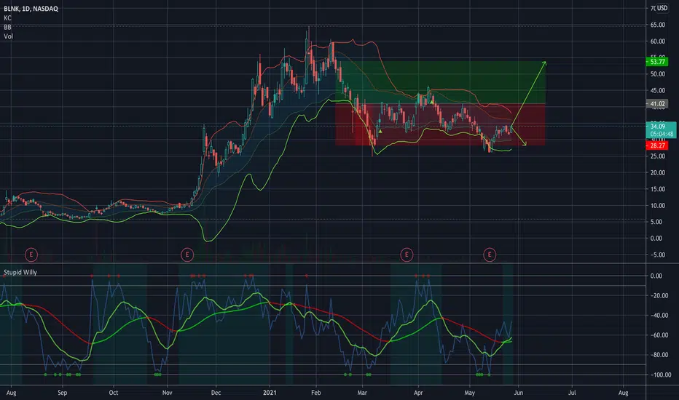This screenshot has width=679, height=400.
Task: Select the Stupid Willy indicator label
Action: click(x=20, y=273)
